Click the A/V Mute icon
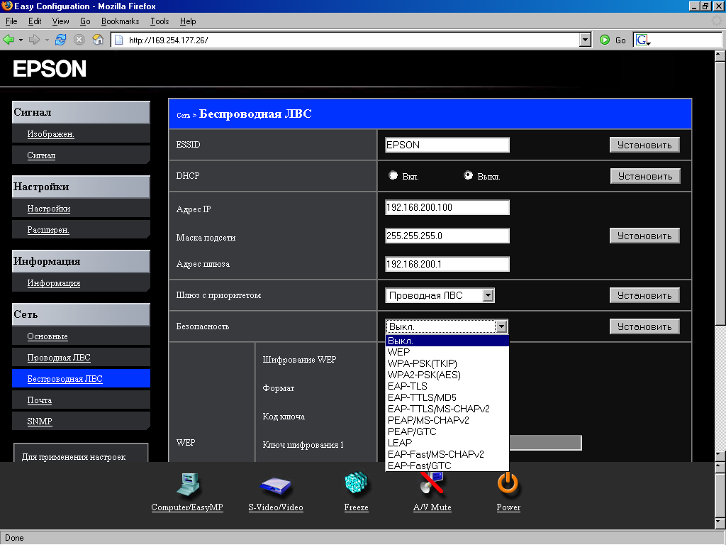Image resolution: width=726 pixels, height=545 pixels. pos(432,483)
